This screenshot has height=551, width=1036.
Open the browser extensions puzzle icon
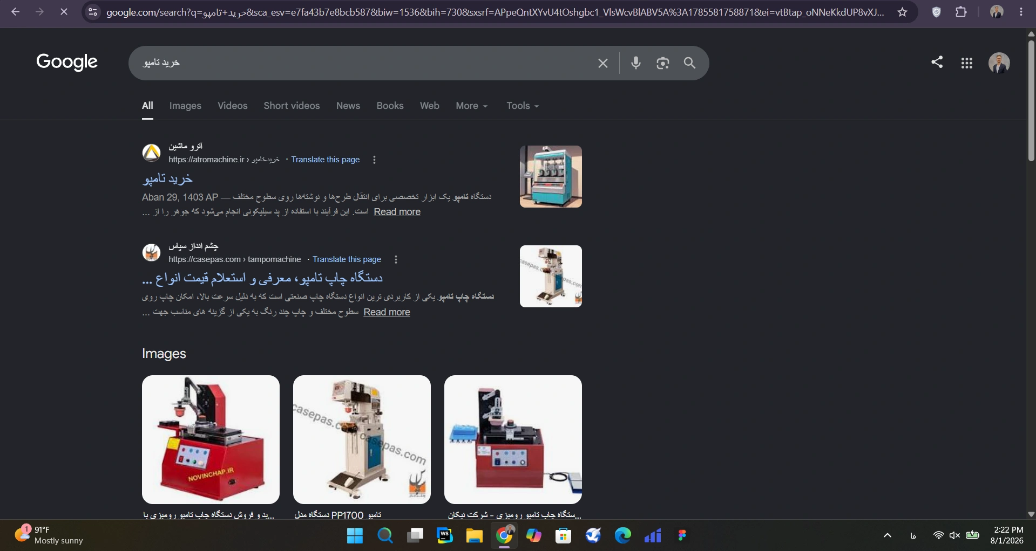point(961,12)
